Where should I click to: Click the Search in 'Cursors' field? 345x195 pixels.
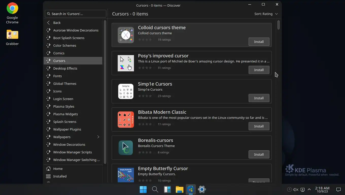click(76, 14)
